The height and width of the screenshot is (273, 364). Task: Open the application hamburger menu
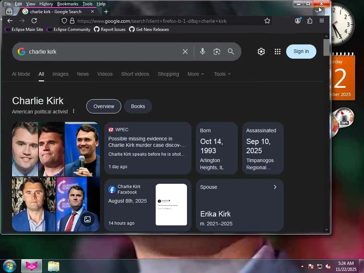(321, 21)
